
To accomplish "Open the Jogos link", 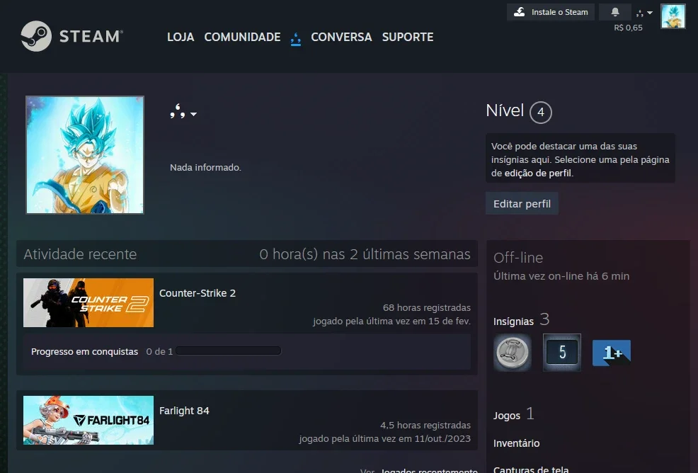I will tap(507, 416).
